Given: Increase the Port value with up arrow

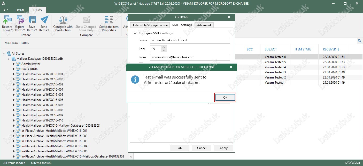Looking at the screenshot, I should (164, 47).
